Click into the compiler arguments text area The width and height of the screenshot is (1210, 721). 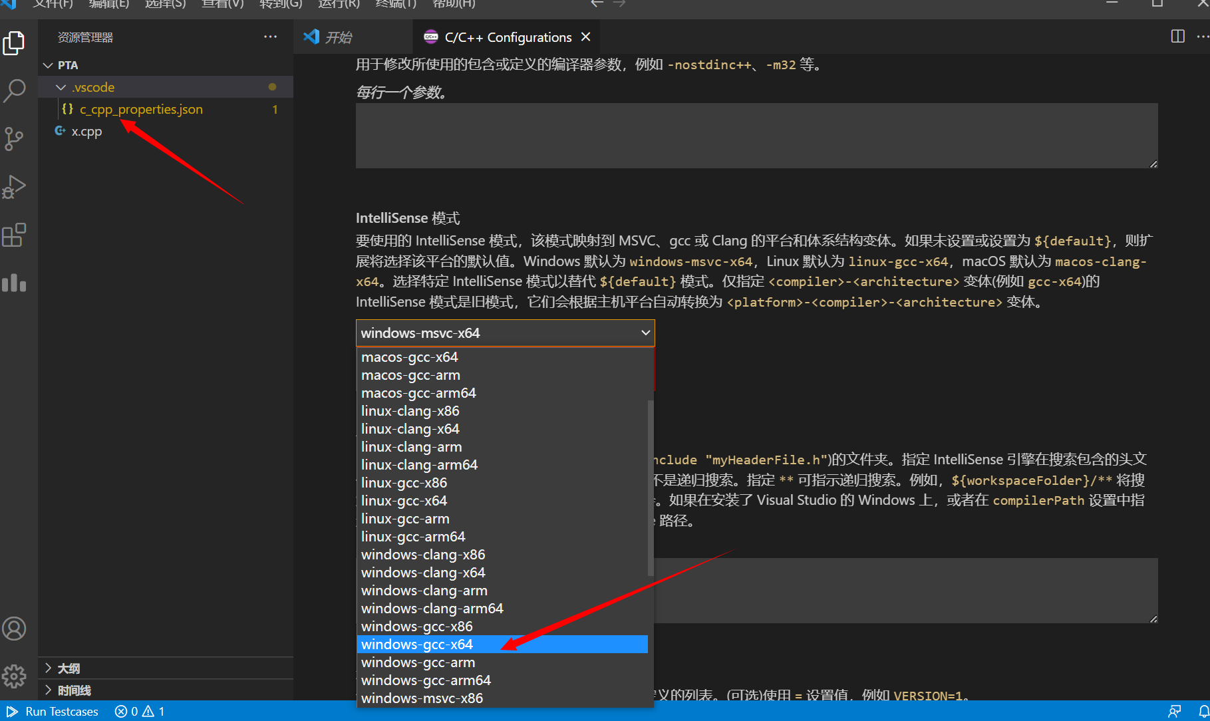(x=756, y=136)
